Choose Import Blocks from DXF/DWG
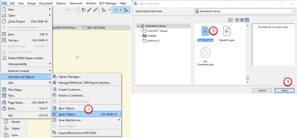This screenshot has width=297, height=138. (86, 133)
